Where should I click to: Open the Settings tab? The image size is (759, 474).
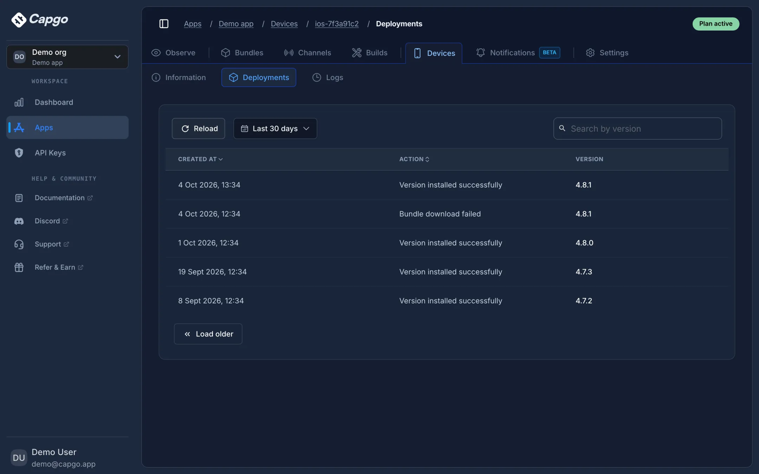click(607, 53)
